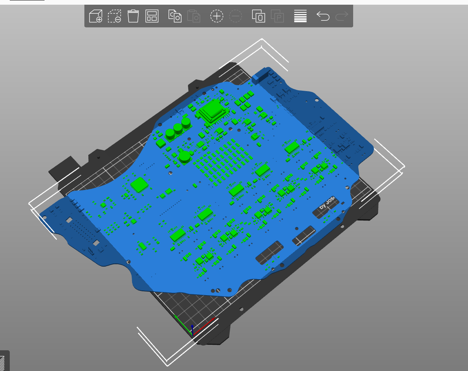This screenshot has width=468, height=371.
Task: Switch to sliced preview view icon
Action: (x=2, y=362)
